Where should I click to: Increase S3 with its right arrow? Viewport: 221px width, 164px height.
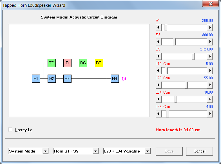click(x=210, y=42)
